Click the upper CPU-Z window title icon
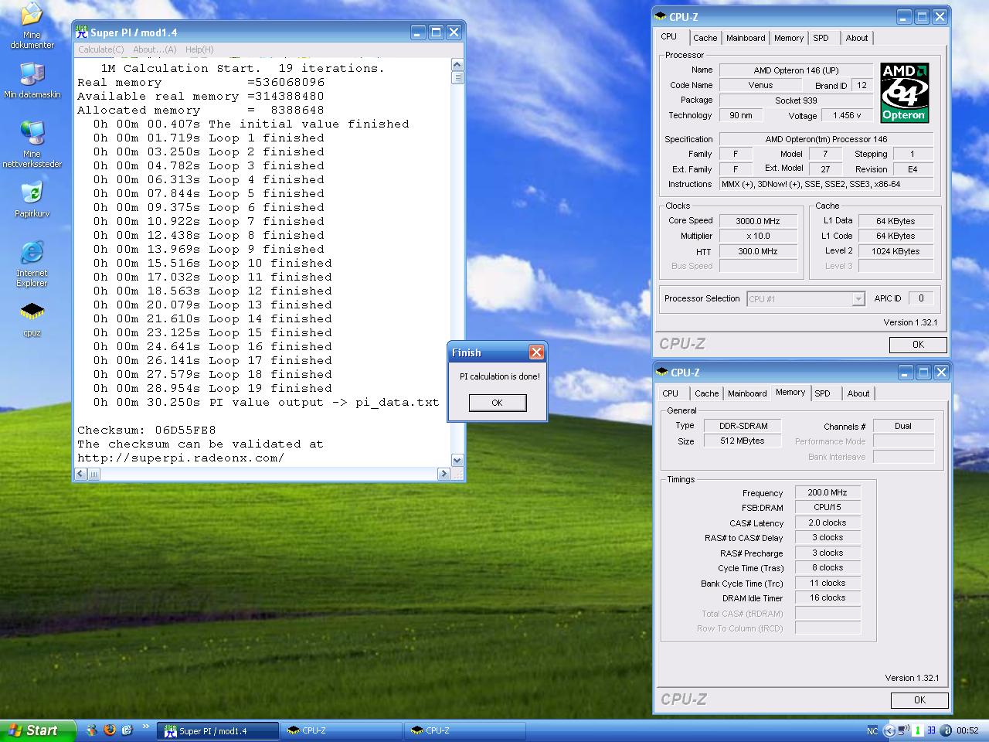 pyautogui.click(x=661, y=16)
